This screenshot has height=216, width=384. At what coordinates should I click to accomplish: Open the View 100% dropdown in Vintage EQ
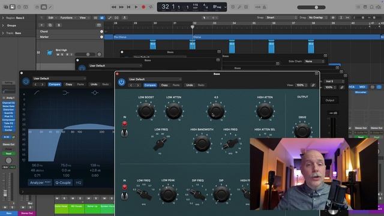pos(301,85)
